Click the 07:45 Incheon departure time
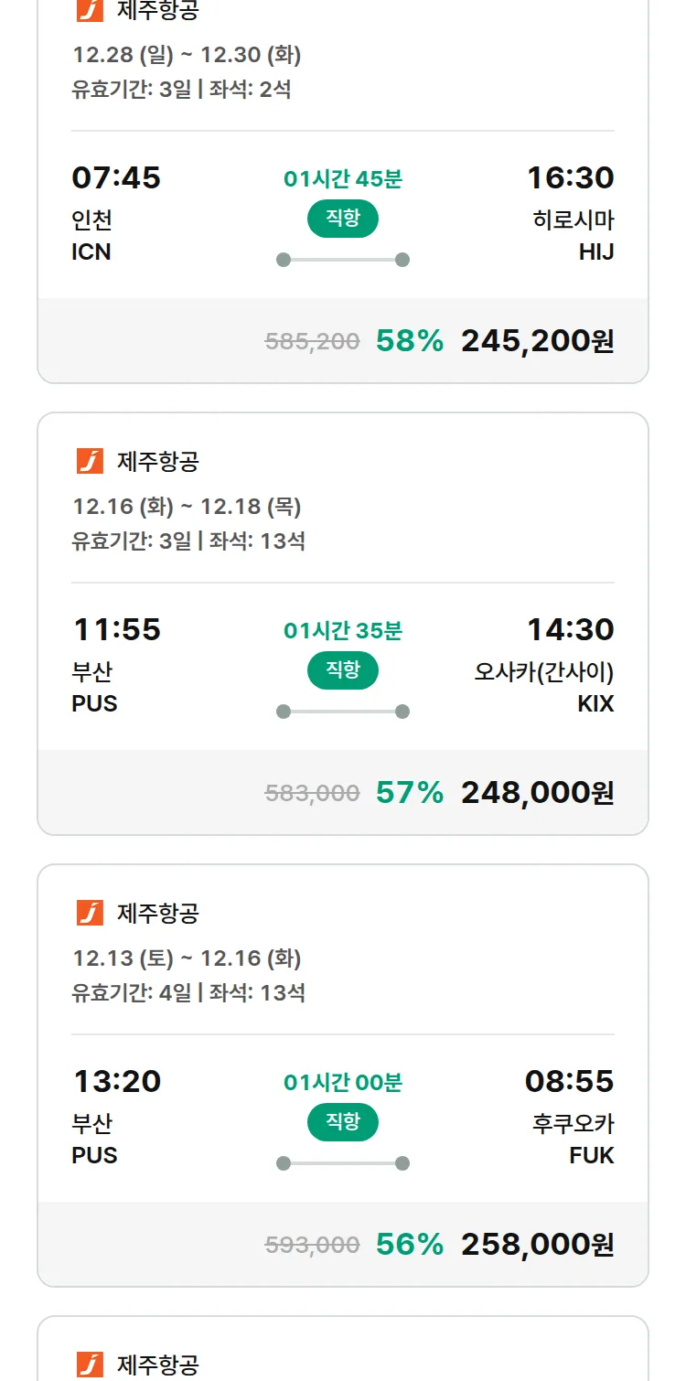The width and height of the screenshot is (686, 1381). pyautogui.click(x=116, y=177)
